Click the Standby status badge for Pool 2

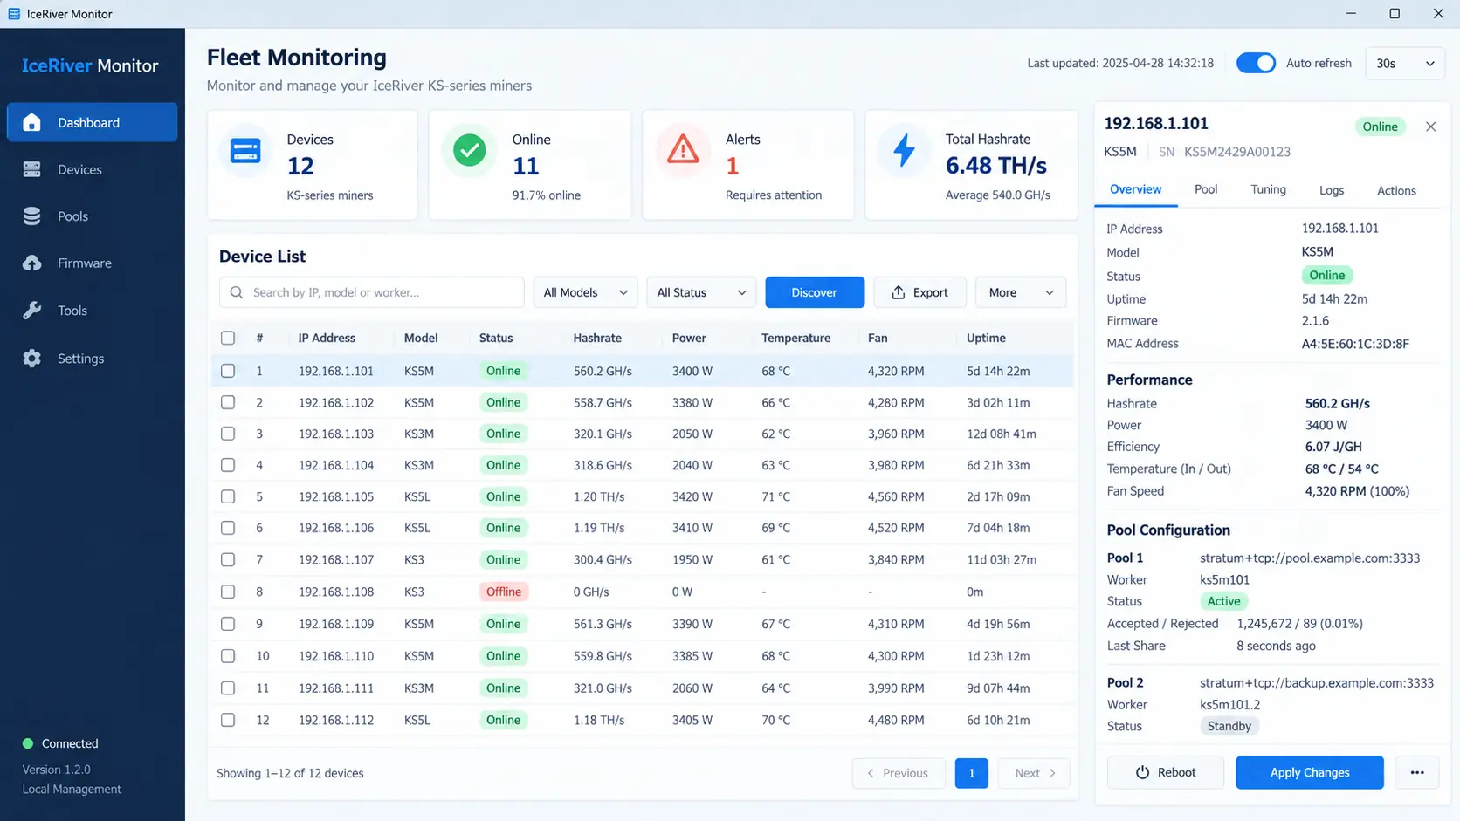click(1229, 726)
